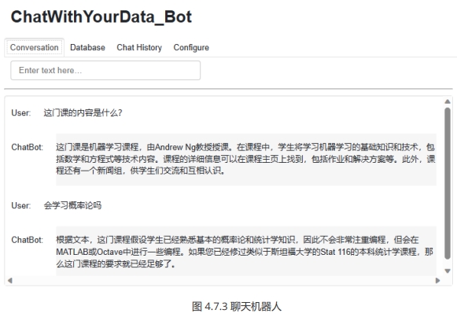The width and height of the screenshot is (457, 317).
Task: Click the chat panel scroll-up arrow
Action: pyautogui.click(x=448, y=101)
